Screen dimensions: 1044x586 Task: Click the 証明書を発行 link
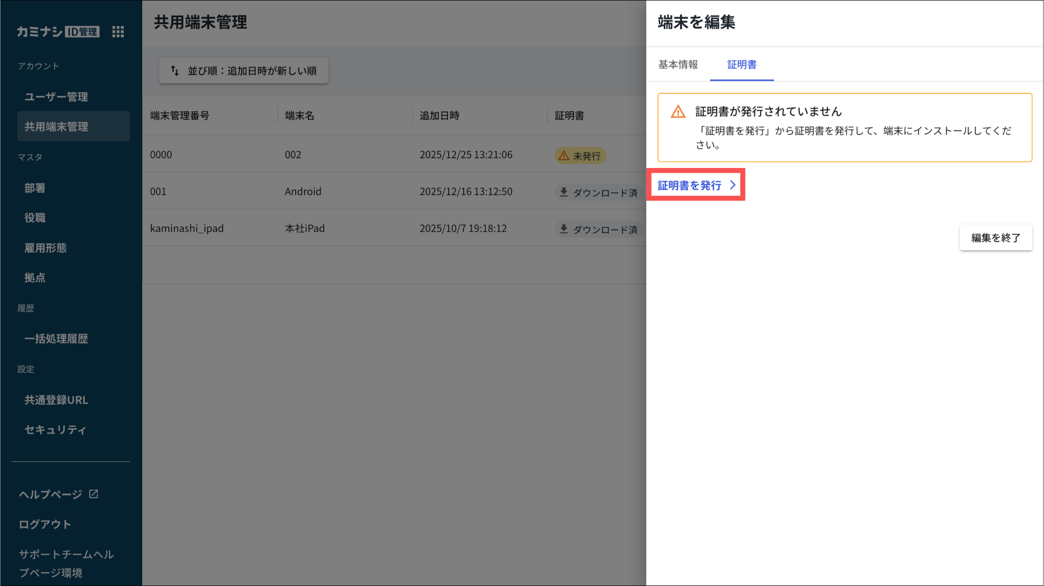point(689,185)
